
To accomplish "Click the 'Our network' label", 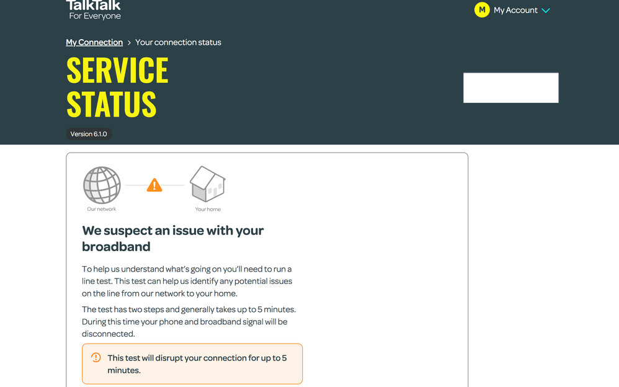I will [102, 209].
